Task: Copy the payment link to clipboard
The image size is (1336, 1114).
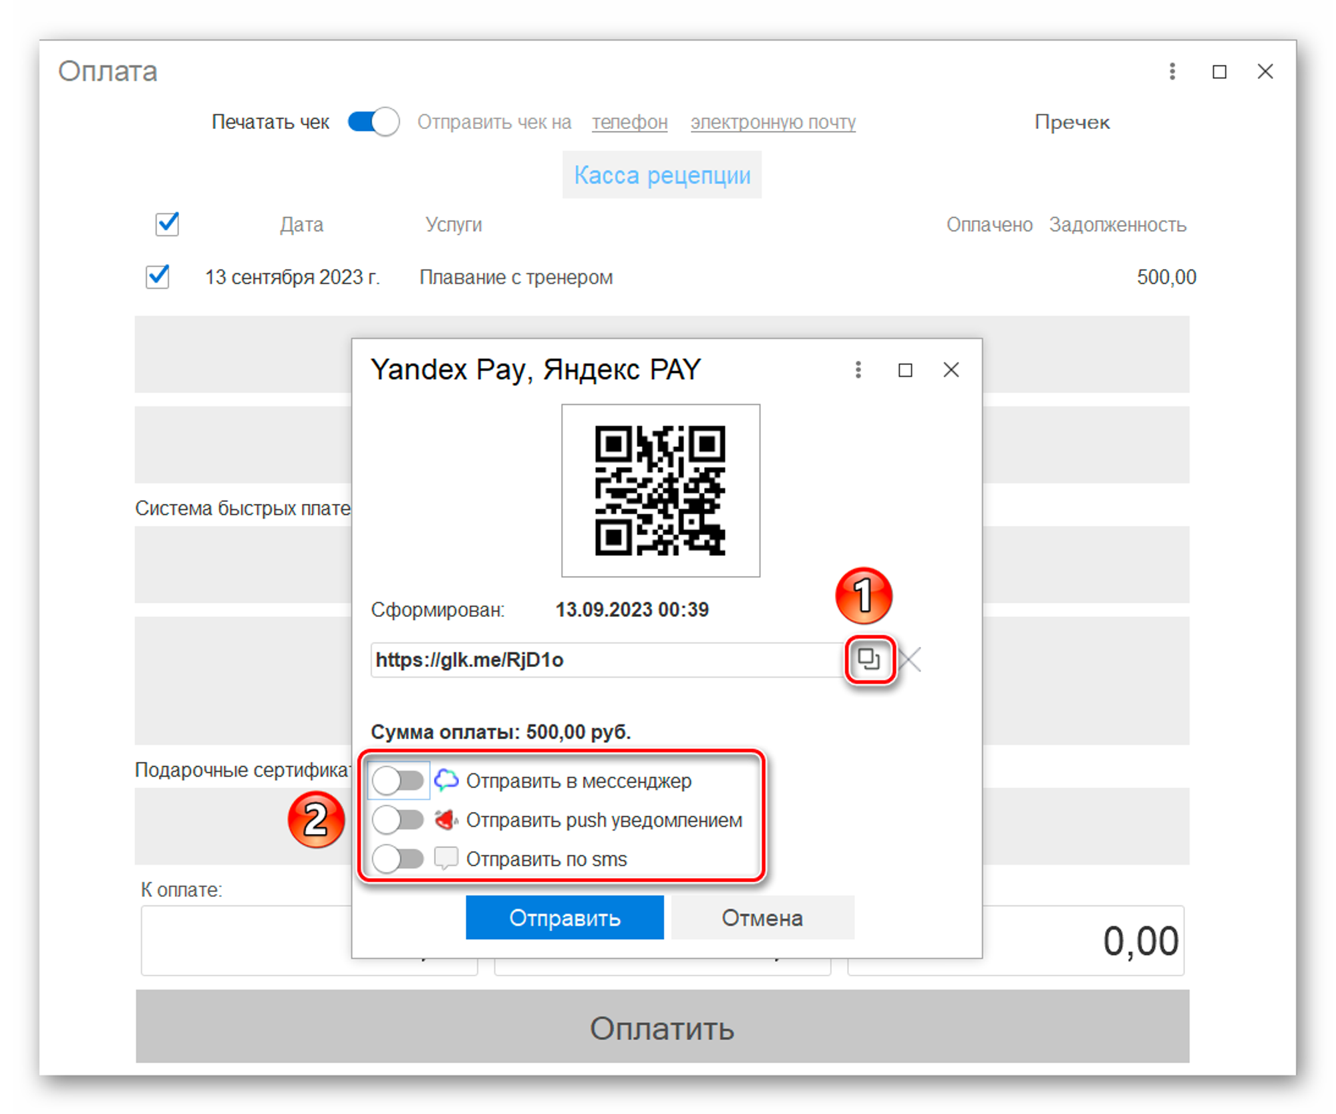Action: point(868,660)
